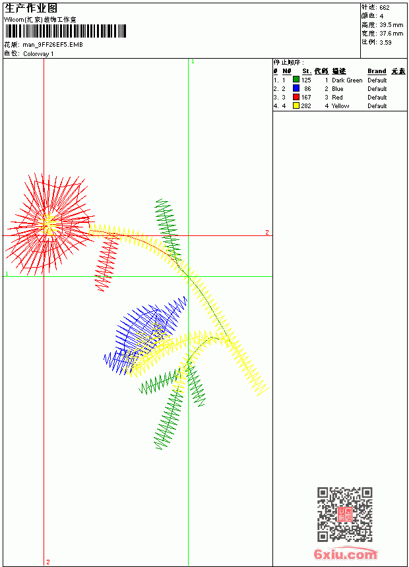
Task: Select the Brand column header
Action: tap(377, 71)
